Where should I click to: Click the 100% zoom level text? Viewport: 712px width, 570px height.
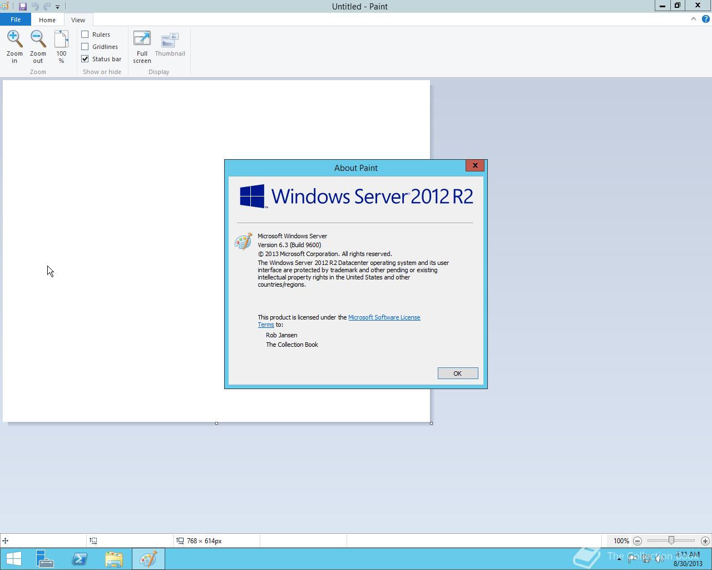point(621,541)
